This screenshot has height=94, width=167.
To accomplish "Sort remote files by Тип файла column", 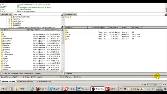I will [x=103, y=28].
